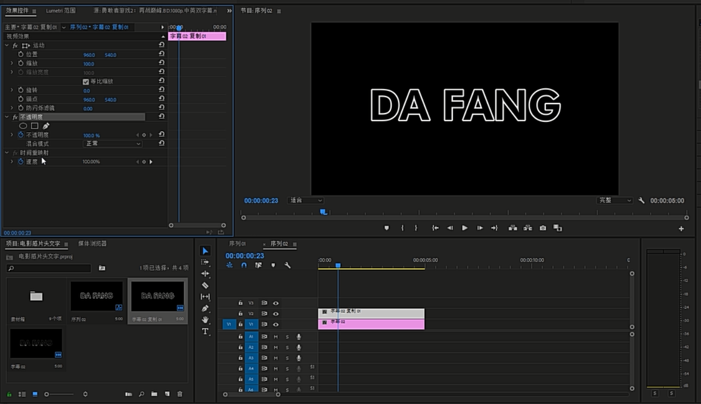701x404 pixels.
Task: Toggle 位置 animation stopwatch
Action: tap(21, 54)
